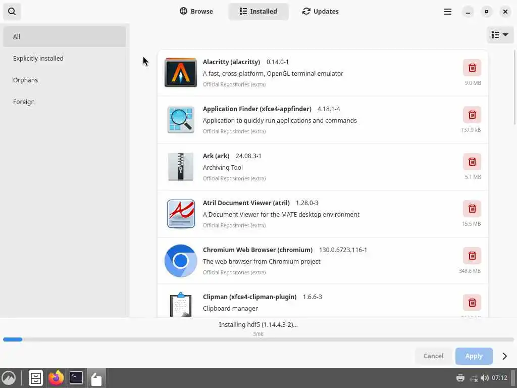Click the volume speaker tray icon
Image resolution: width=517 pixels, height=388 pixels.
tap(485, 378)
